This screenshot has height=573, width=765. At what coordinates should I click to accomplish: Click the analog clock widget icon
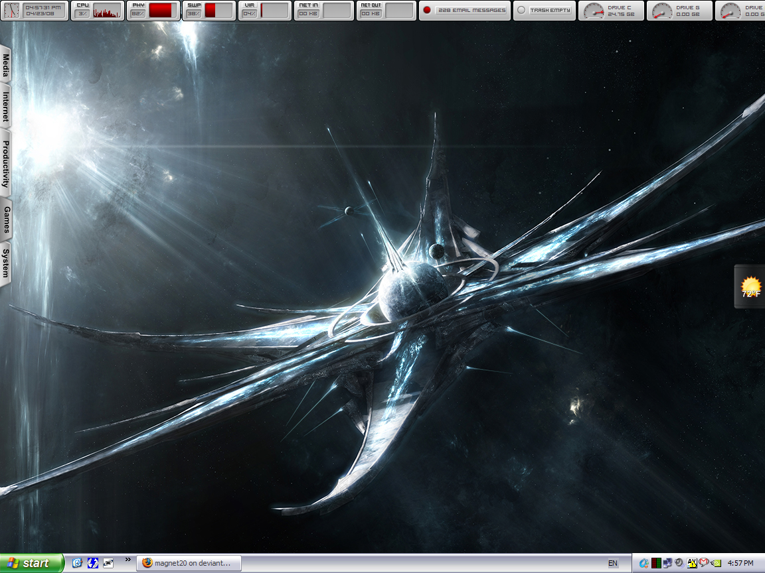12,10
